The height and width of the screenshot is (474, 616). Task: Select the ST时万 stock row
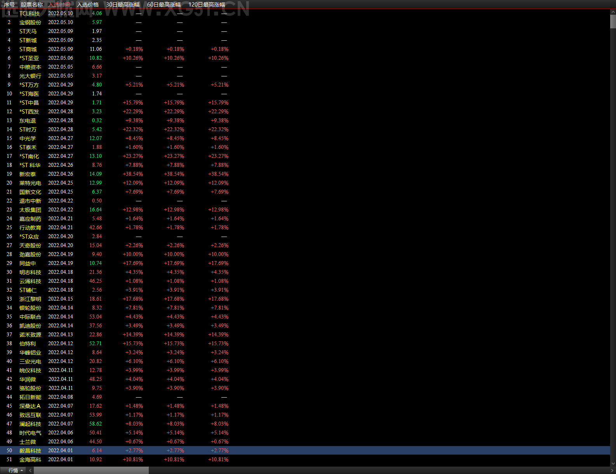tap(305, 129)
